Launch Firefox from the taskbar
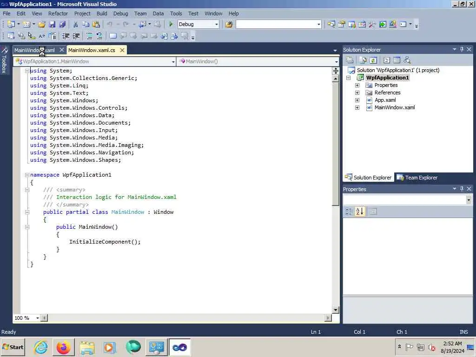 (x=64, y=347)
